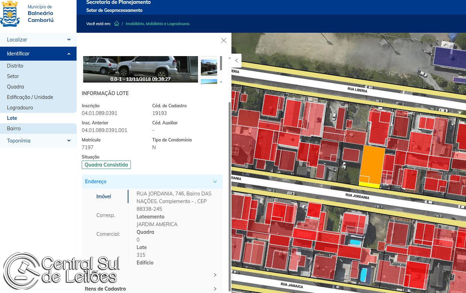Click the orange highlighted lot on map

pos(372,164)
